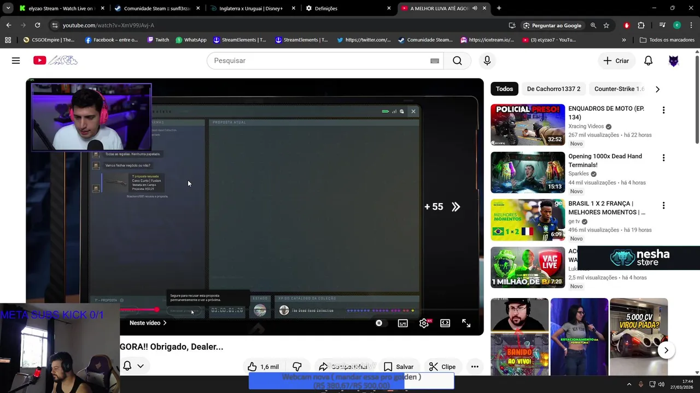
Task: Switch to Inglaterra x Uruguai Disney+ tab
Action: coord(252,8)
